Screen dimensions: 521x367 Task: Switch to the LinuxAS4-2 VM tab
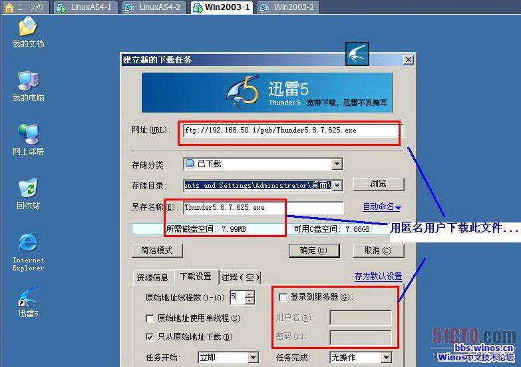pos(155,7)
